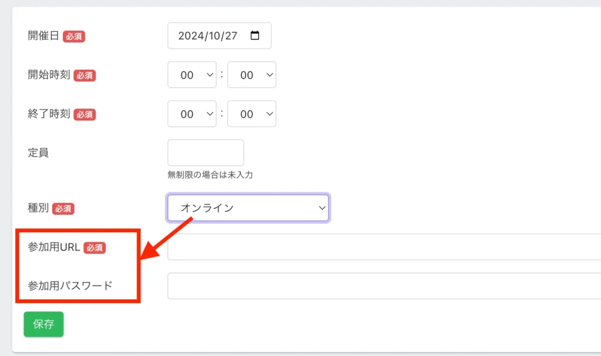
Task: Click the 開始時刻 label text
Action: [x=49, y=74]
